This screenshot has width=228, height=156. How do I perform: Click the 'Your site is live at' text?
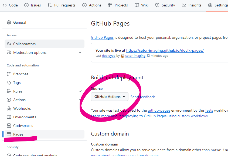pos(110,51)
